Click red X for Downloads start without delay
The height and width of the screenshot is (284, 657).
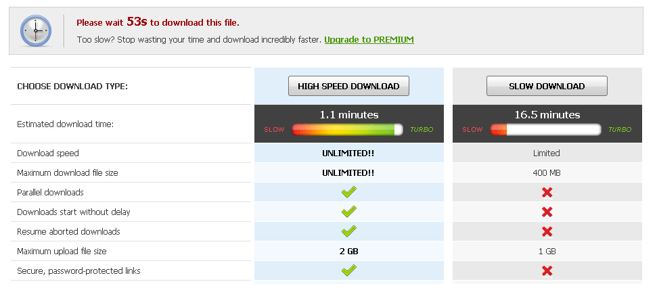547,212
